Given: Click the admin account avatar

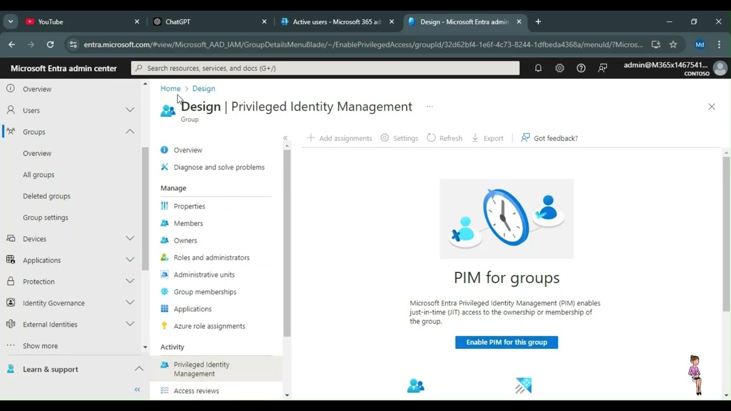Looking at the screenshot, I should pos(720,68).
